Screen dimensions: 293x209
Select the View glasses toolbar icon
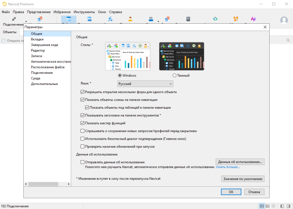89,19
